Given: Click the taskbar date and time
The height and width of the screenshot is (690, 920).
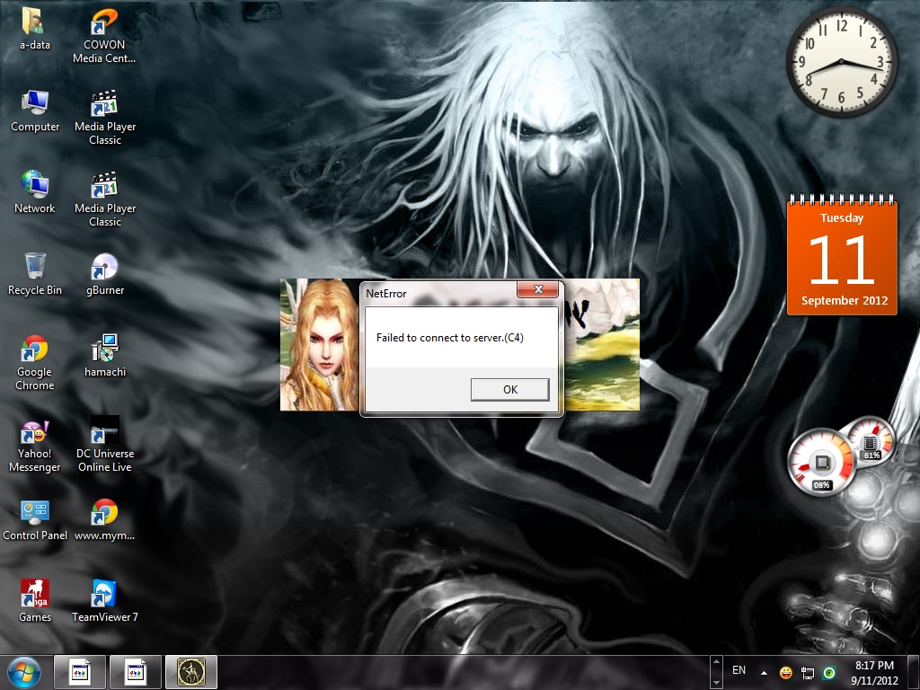Looking at the screenshot, I should coord(873,672).
